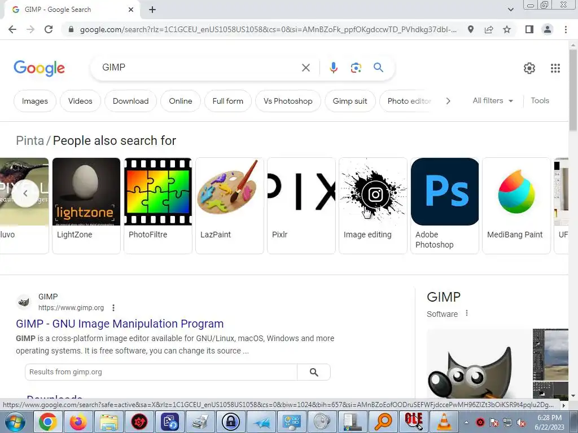Image resolution: width=578 pixels, height=433 pixels.
Task: Open the LazPaint card
Action: click(x=230, y=205)
